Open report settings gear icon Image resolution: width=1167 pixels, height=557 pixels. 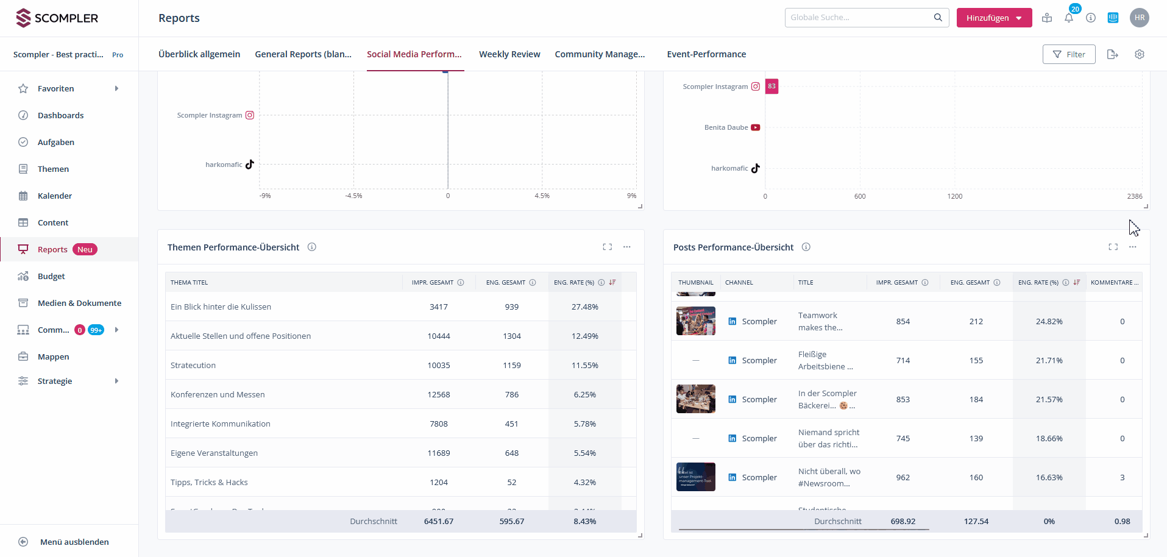coord(1139,54)
